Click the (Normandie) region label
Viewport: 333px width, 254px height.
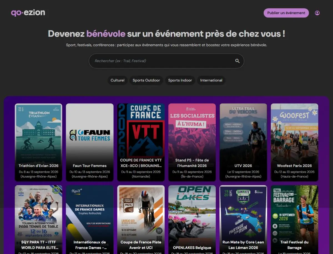coord(141,176)
